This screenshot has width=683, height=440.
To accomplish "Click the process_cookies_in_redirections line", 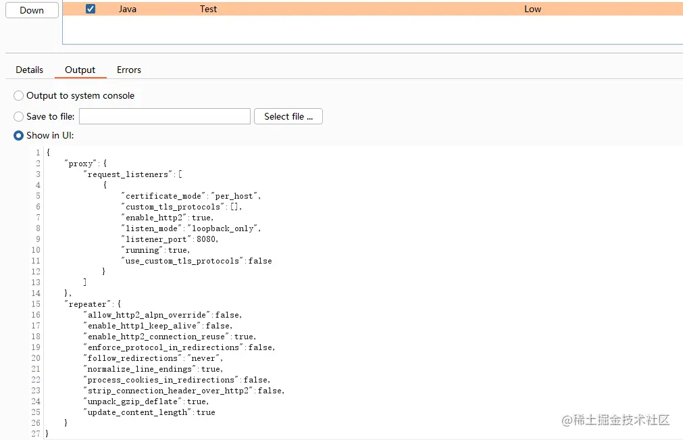I will [177, 380].
